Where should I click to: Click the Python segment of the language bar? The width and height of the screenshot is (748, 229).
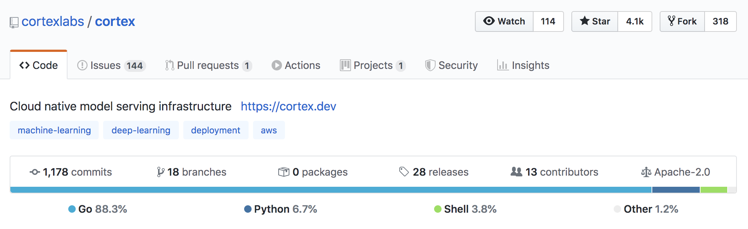click(x=676, y=190)
